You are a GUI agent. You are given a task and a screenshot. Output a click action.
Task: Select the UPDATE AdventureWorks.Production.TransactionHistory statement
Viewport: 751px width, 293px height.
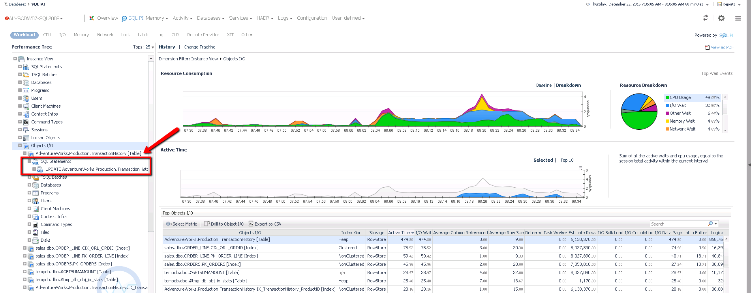(97, 170)
